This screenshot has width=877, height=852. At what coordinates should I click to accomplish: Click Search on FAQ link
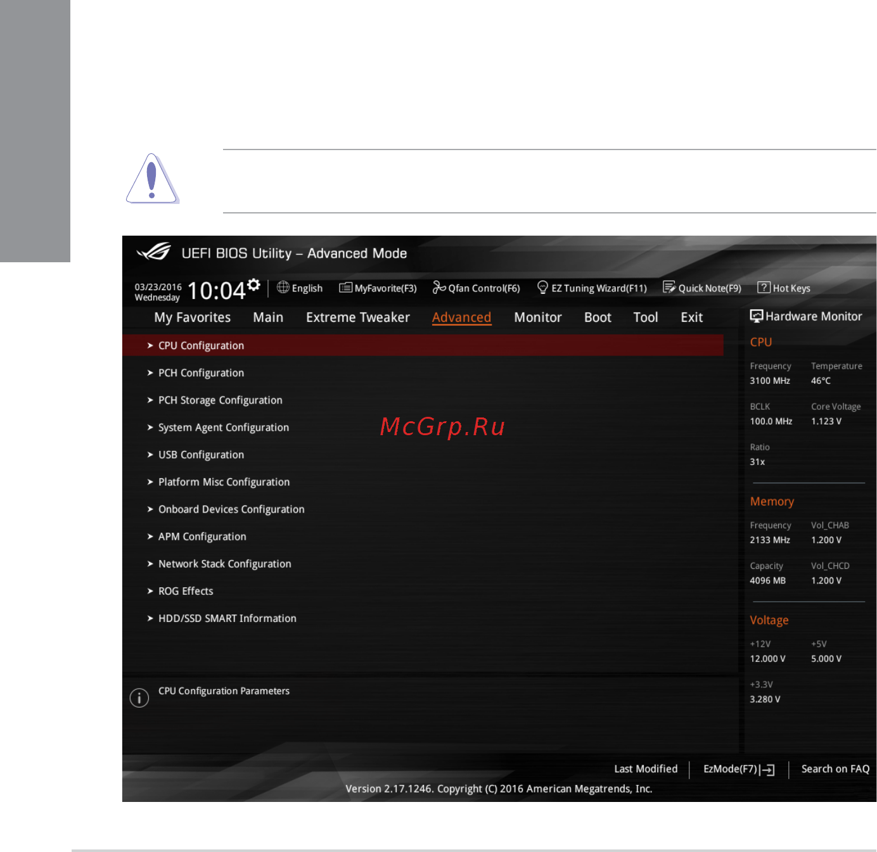[x=835, y=769]
